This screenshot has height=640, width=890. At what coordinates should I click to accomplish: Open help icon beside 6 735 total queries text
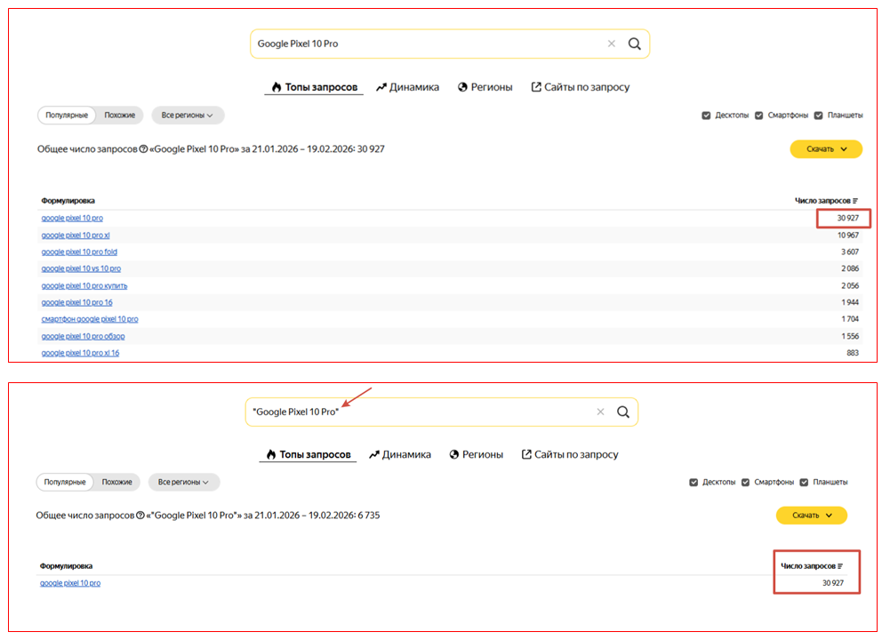pyautogui.click(x=140, y=516)
